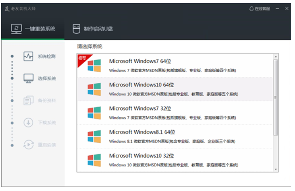Select Microsoft Windows7 64位 system entry
This screenshot has height=191, width=295.
pyautogui.click(x=175, y=65)
